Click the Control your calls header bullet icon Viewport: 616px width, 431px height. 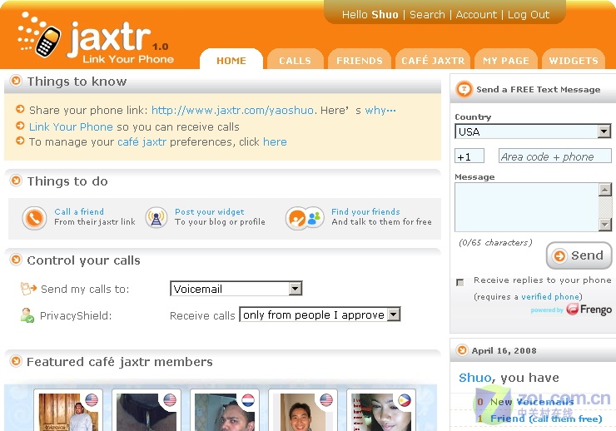(16, 260)
